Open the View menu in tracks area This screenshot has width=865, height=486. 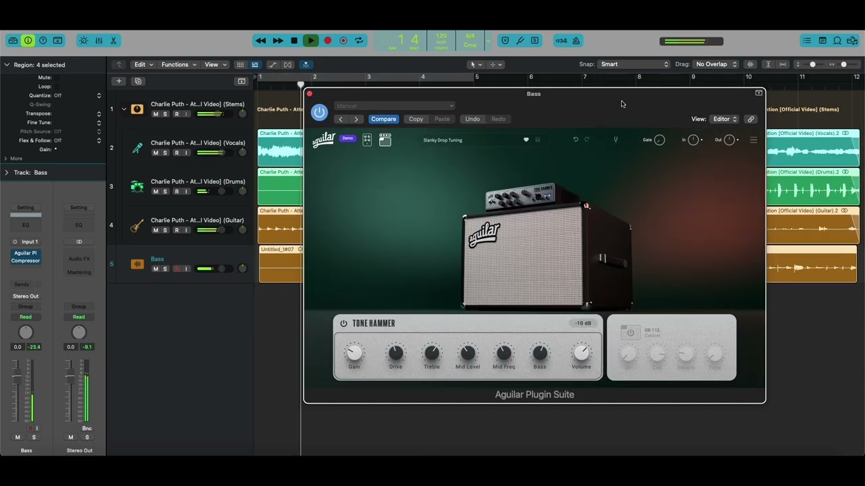coord(216,65)
